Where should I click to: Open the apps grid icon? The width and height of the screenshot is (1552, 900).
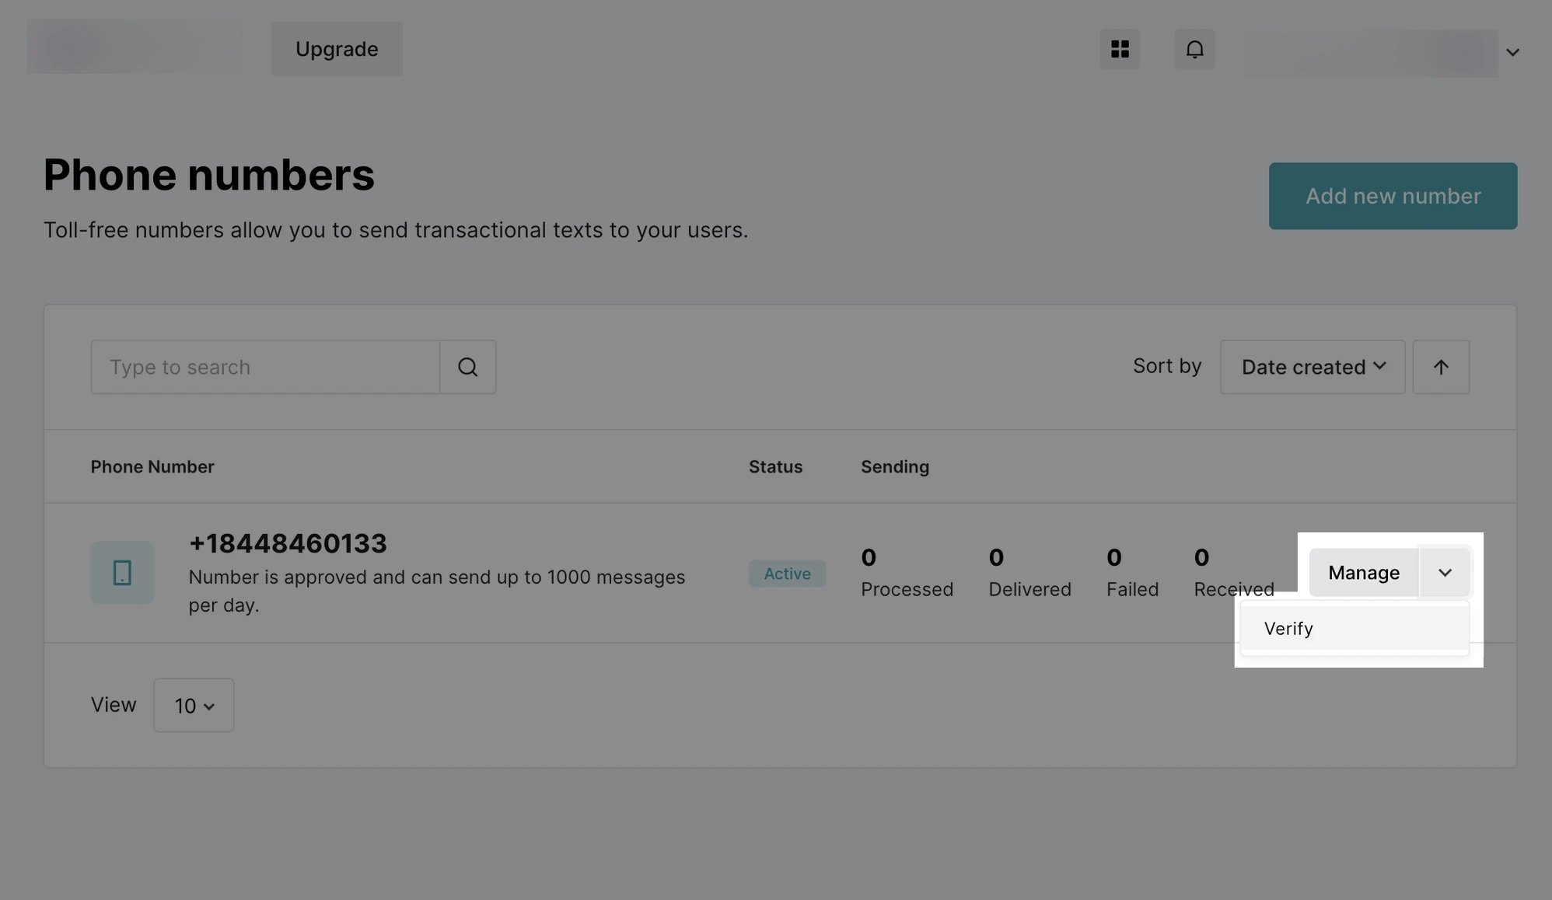1120,49
